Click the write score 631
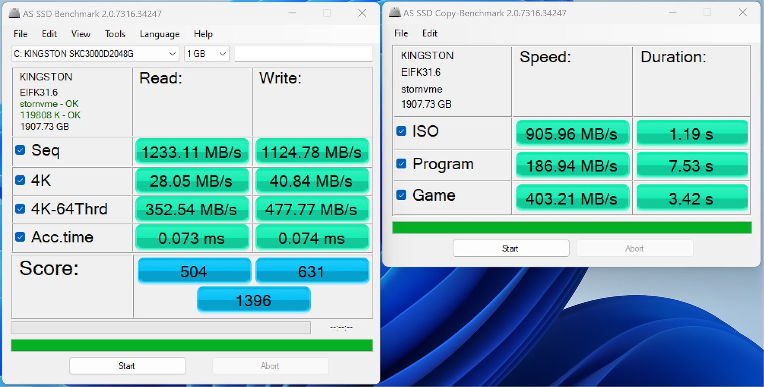764x387 pixels. [x=312, y=271]
